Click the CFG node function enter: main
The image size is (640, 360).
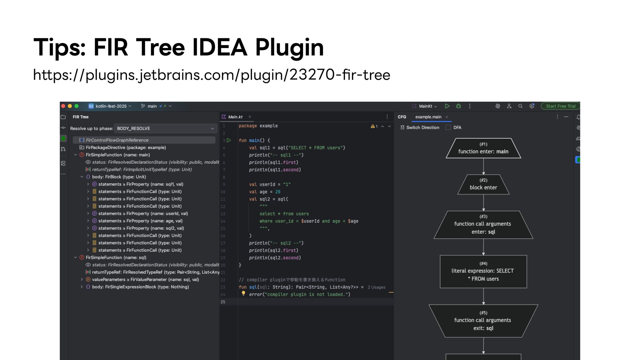tap(483, 148)
